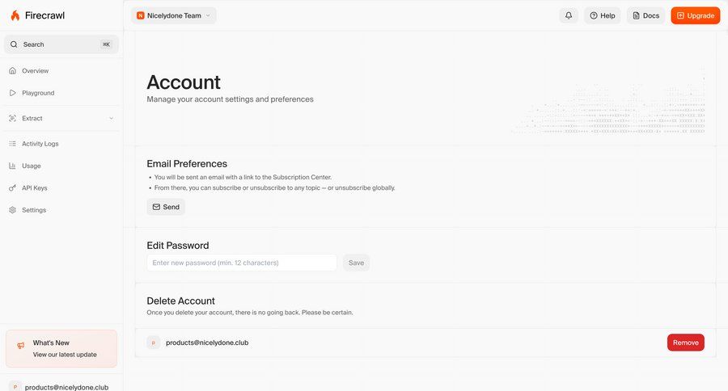The height and width of the screenshot is (391, 728).
Task: Click the Overview home icon
Action: [x=13, y=71]
